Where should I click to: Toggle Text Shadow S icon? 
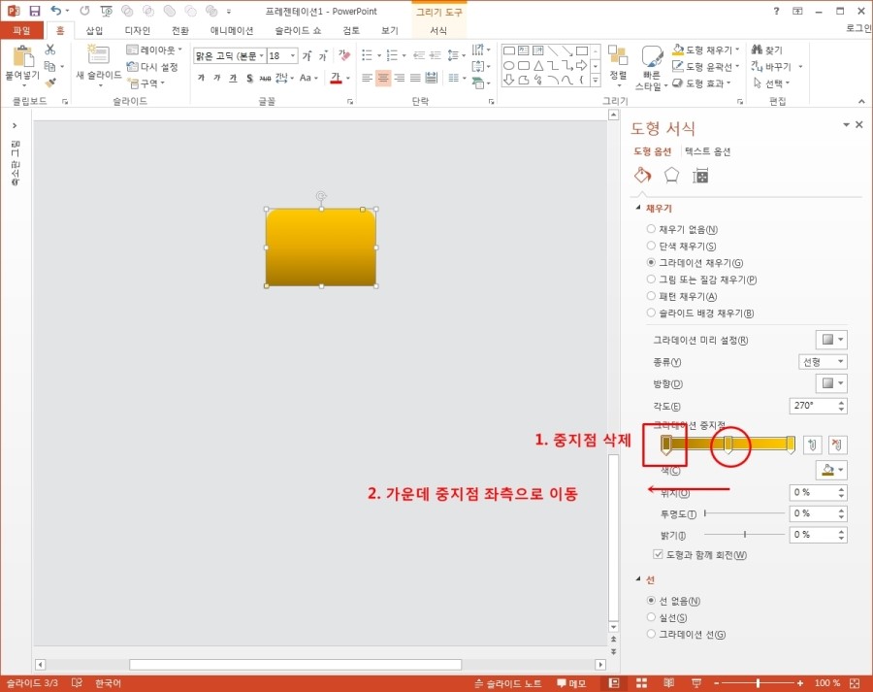point(249,78)
